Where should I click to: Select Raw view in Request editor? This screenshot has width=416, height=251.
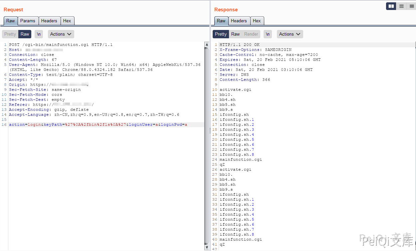point(25,34)
